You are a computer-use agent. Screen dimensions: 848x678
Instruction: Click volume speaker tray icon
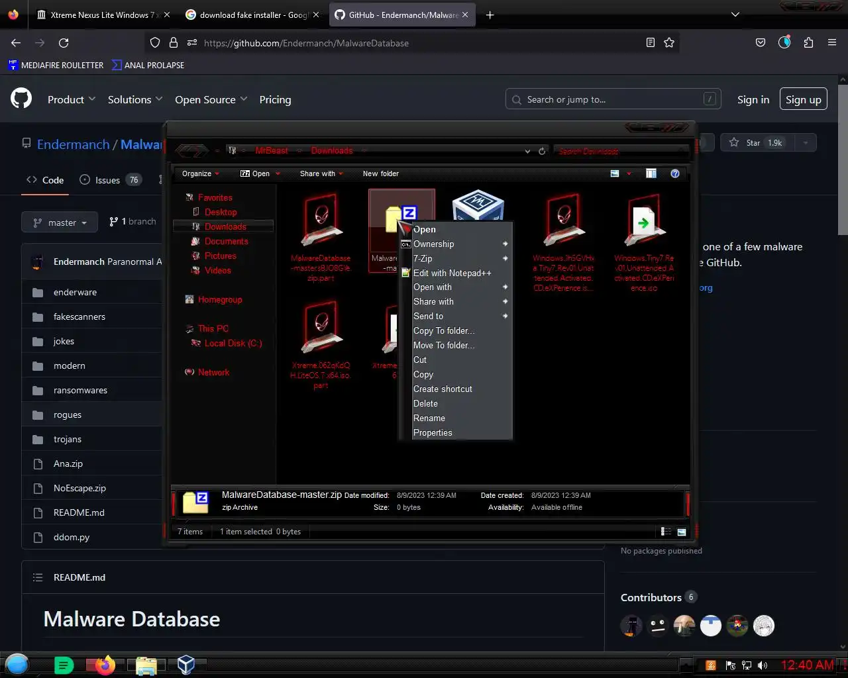tap(763, 665)
